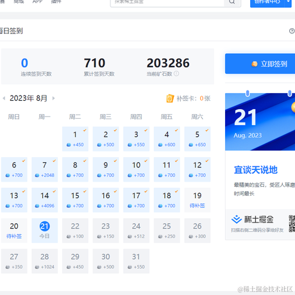The width and height of the screenshot is (295, 295).
Task: Click 待补签 link on August 19
Action: pyautogui.click(x=198, y=206)
